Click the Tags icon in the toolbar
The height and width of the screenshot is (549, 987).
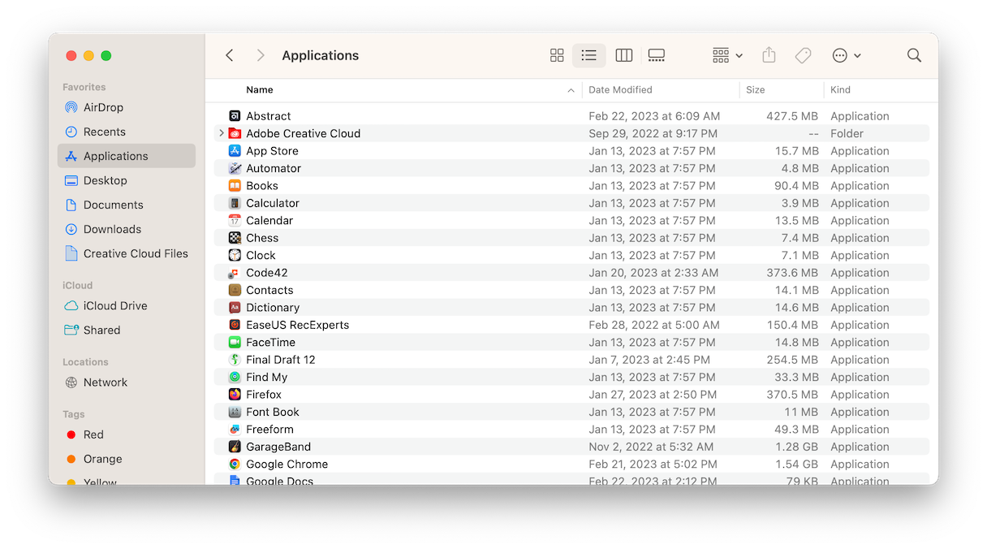(803, 55)
